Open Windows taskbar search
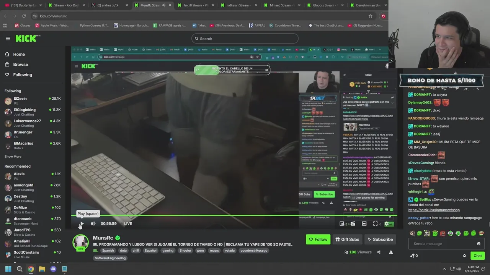 (x=20, y=269)
